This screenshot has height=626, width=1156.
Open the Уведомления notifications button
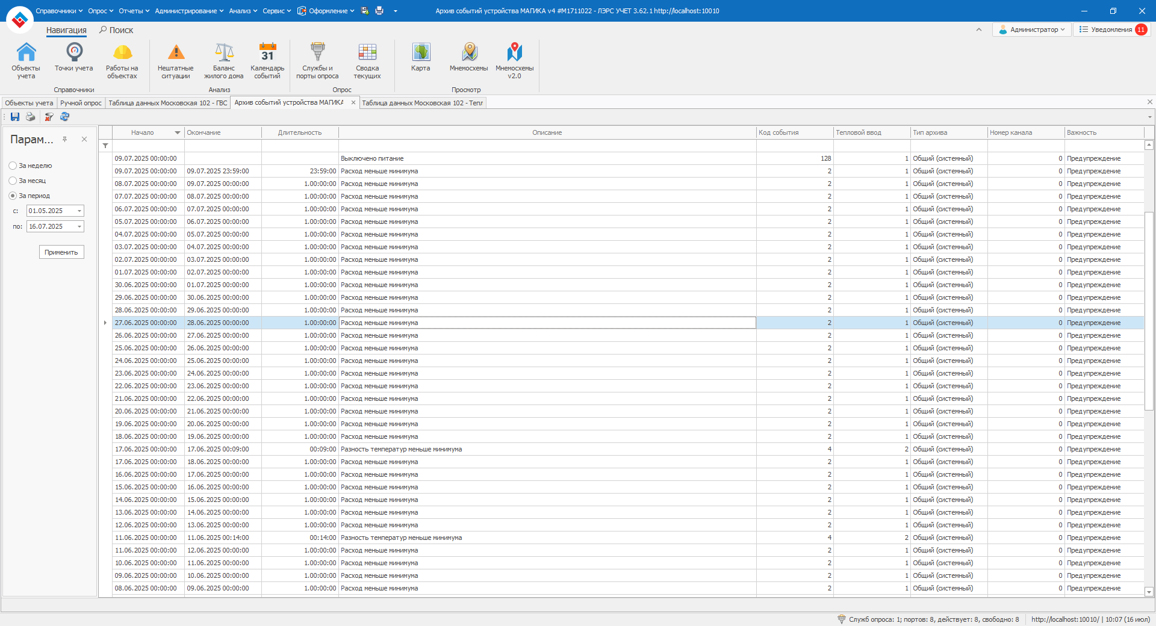point(1112,29)
